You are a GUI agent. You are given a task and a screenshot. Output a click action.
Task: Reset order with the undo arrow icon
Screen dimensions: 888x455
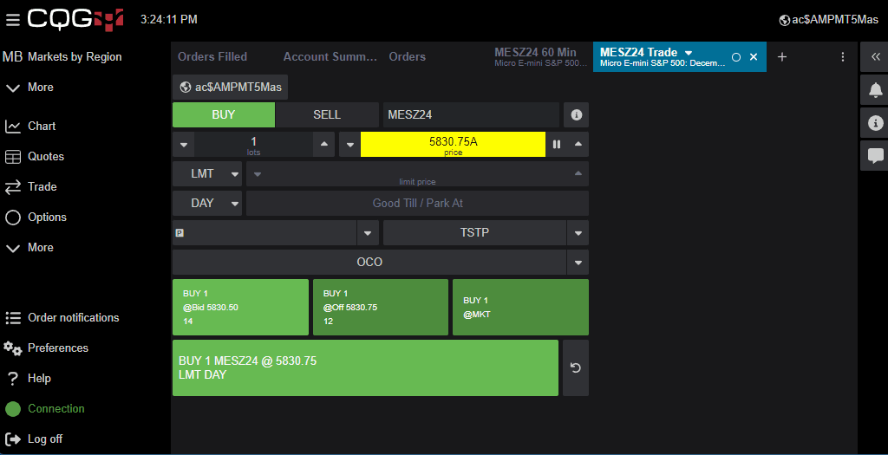pos(575,367)
